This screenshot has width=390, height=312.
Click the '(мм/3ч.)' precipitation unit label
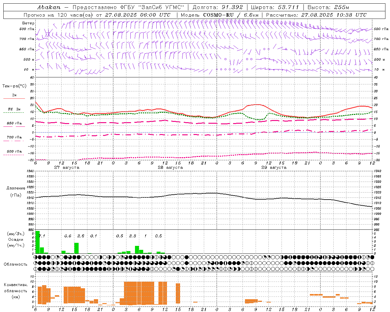click(x=16, y=234)
